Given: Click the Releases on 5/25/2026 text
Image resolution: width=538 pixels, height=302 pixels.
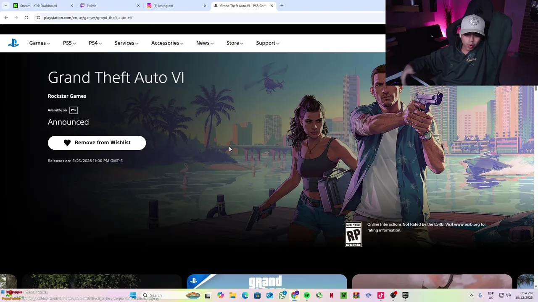Looking at the screenshot, I should tap(85, 161).
